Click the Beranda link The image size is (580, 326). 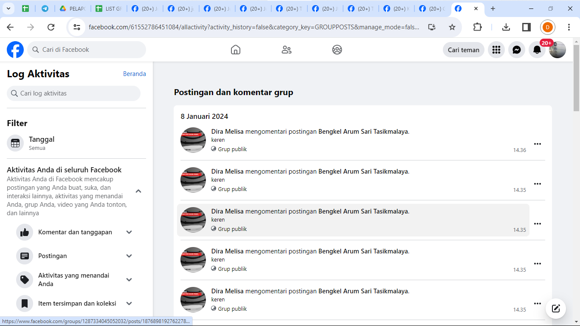click(x=135, y=74)
